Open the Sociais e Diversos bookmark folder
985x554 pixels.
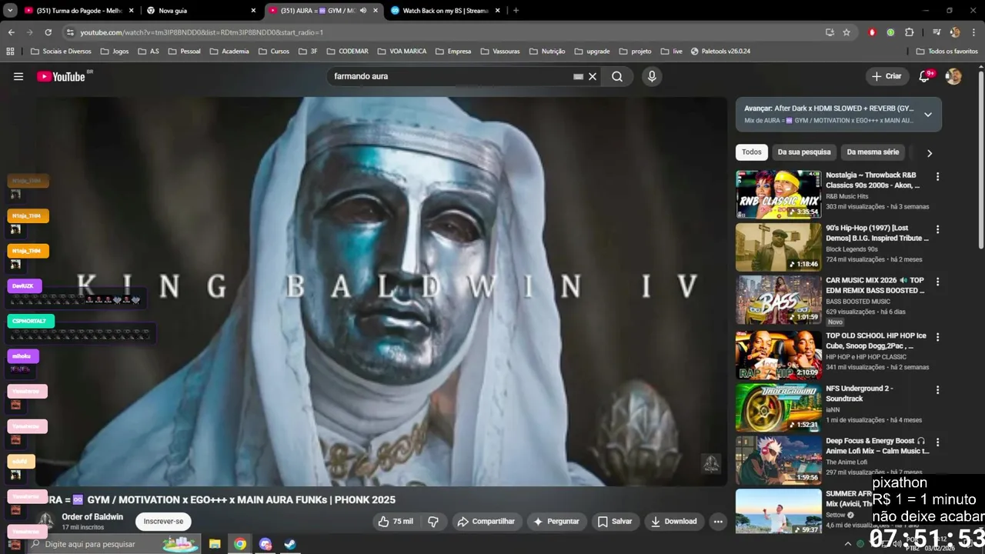[x=60, y=52]
